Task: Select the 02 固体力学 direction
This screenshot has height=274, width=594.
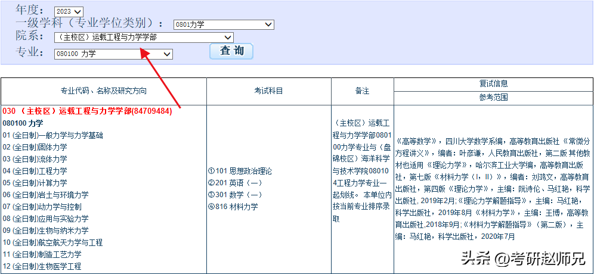Action: pos(35,147)
